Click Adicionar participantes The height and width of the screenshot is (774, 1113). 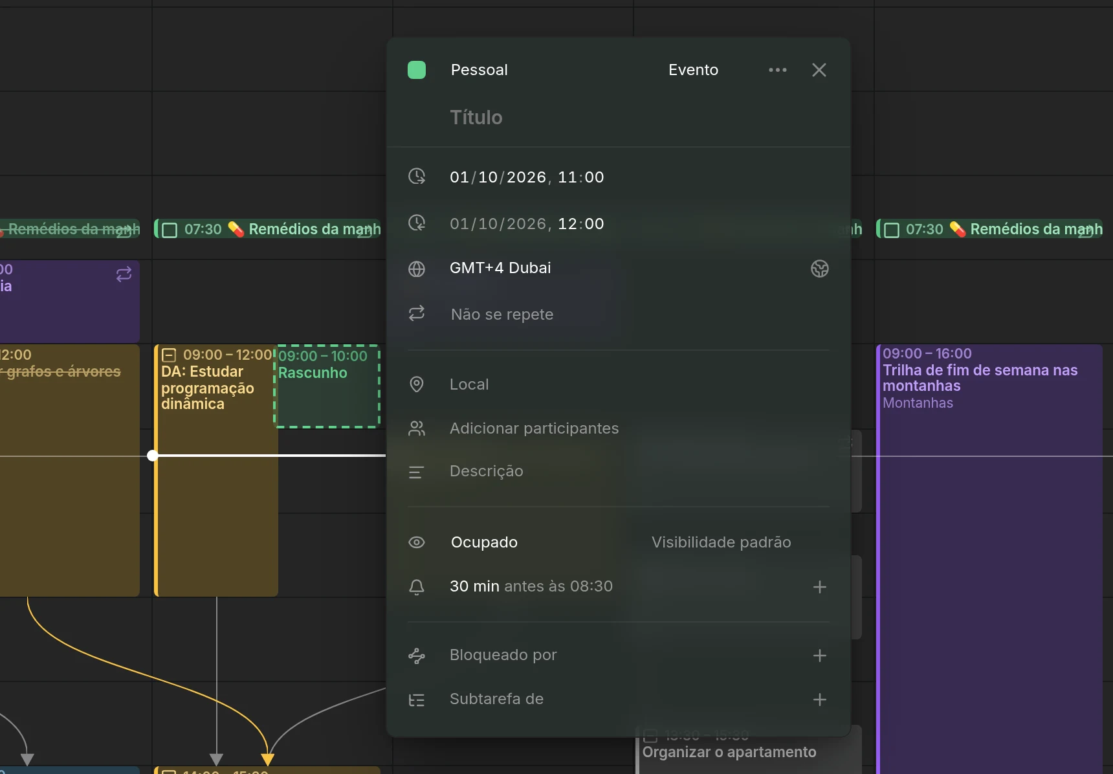[x=534, y=428]
